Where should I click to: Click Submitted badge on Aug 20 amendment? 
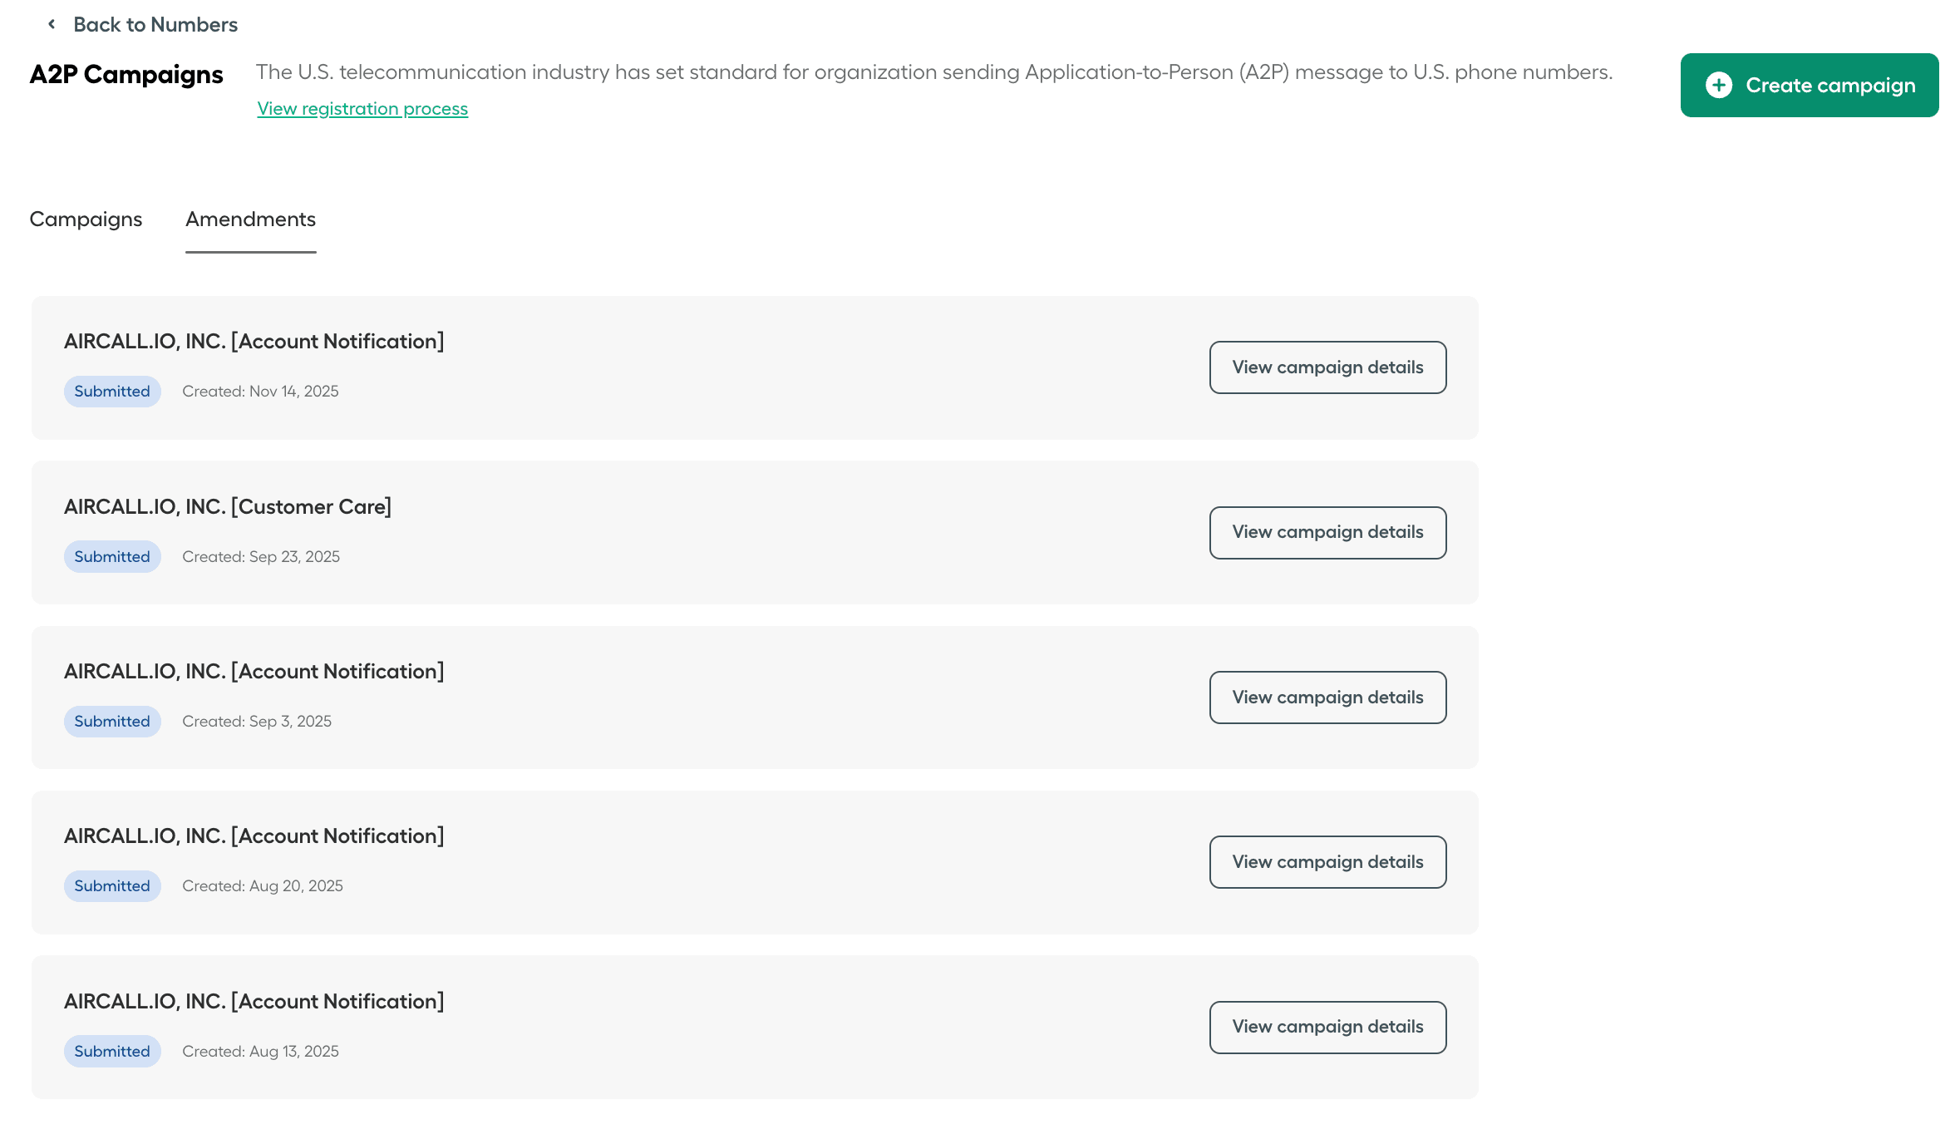coord(112,886)
